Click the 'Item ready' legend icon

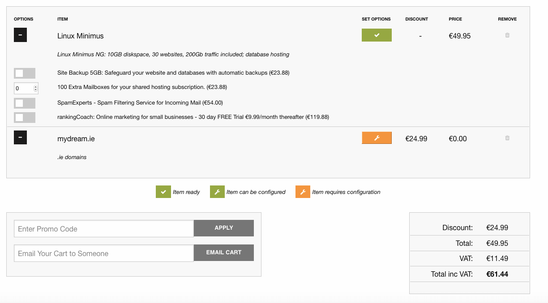(x=163, y=192)
